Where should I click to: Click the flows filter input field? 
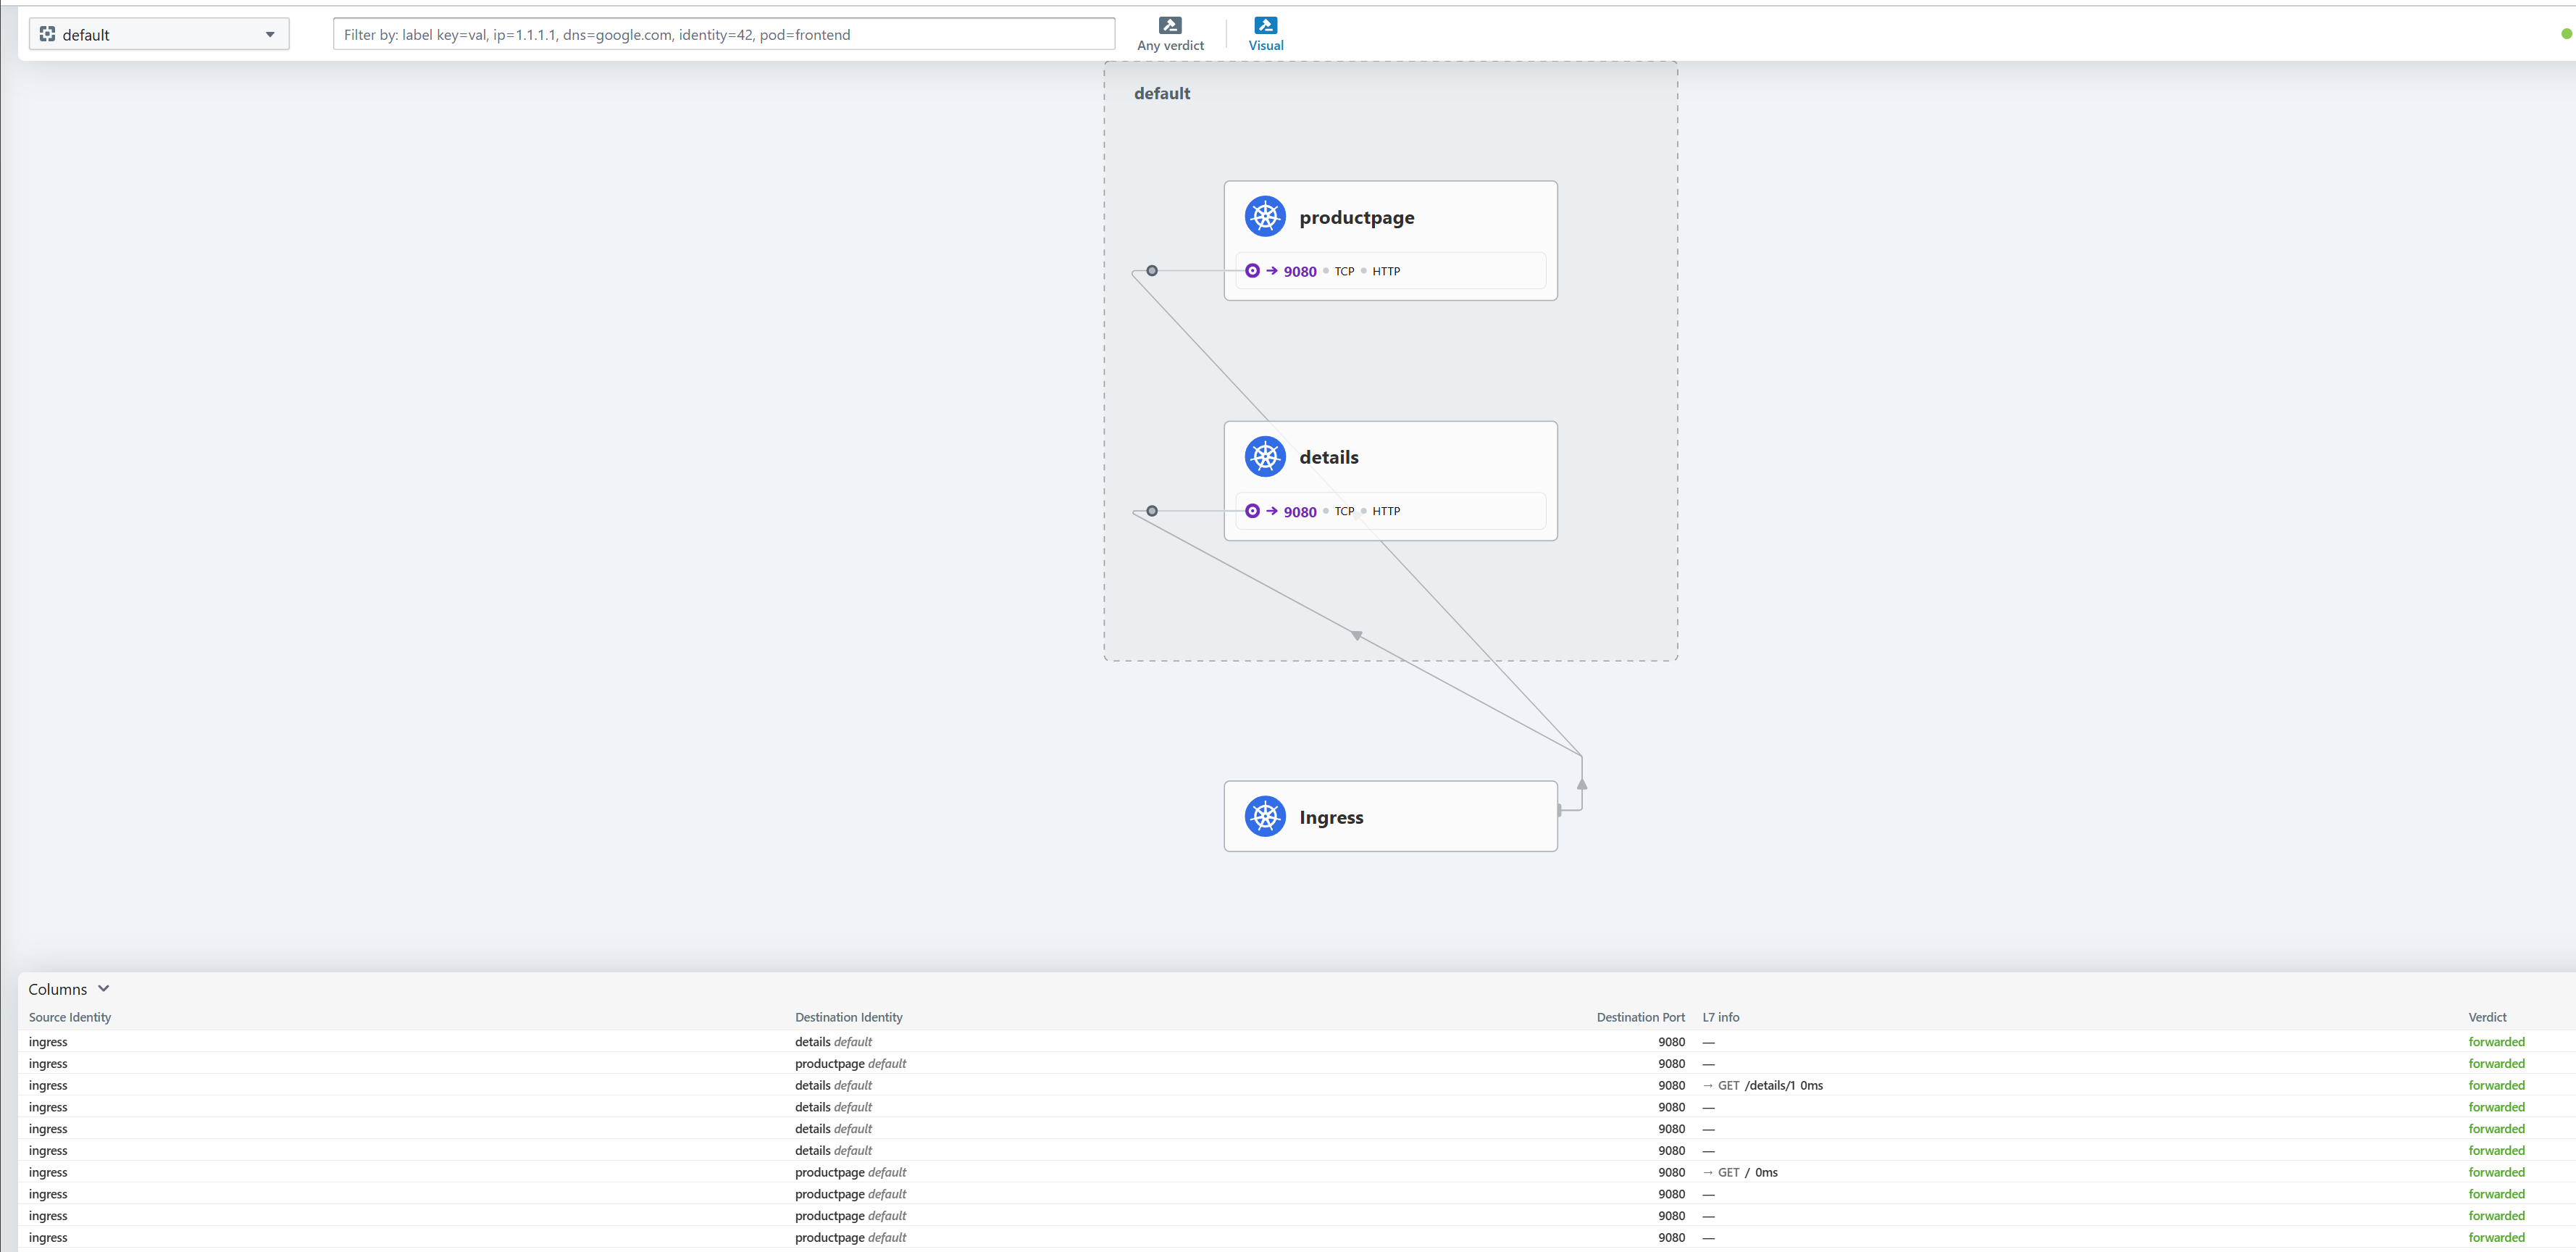point(723,34)
